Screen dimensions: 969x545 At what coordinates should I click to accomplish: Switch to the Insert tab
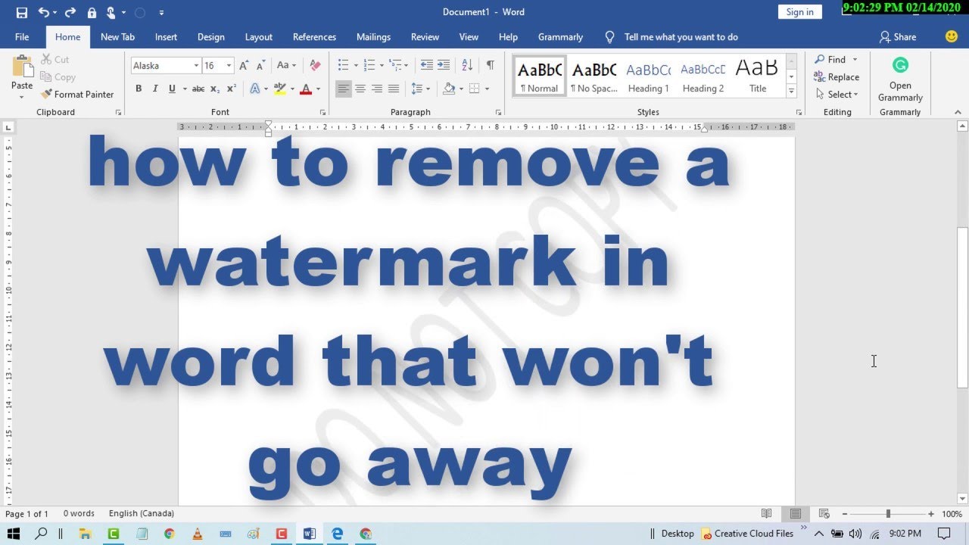coord(166,37)
